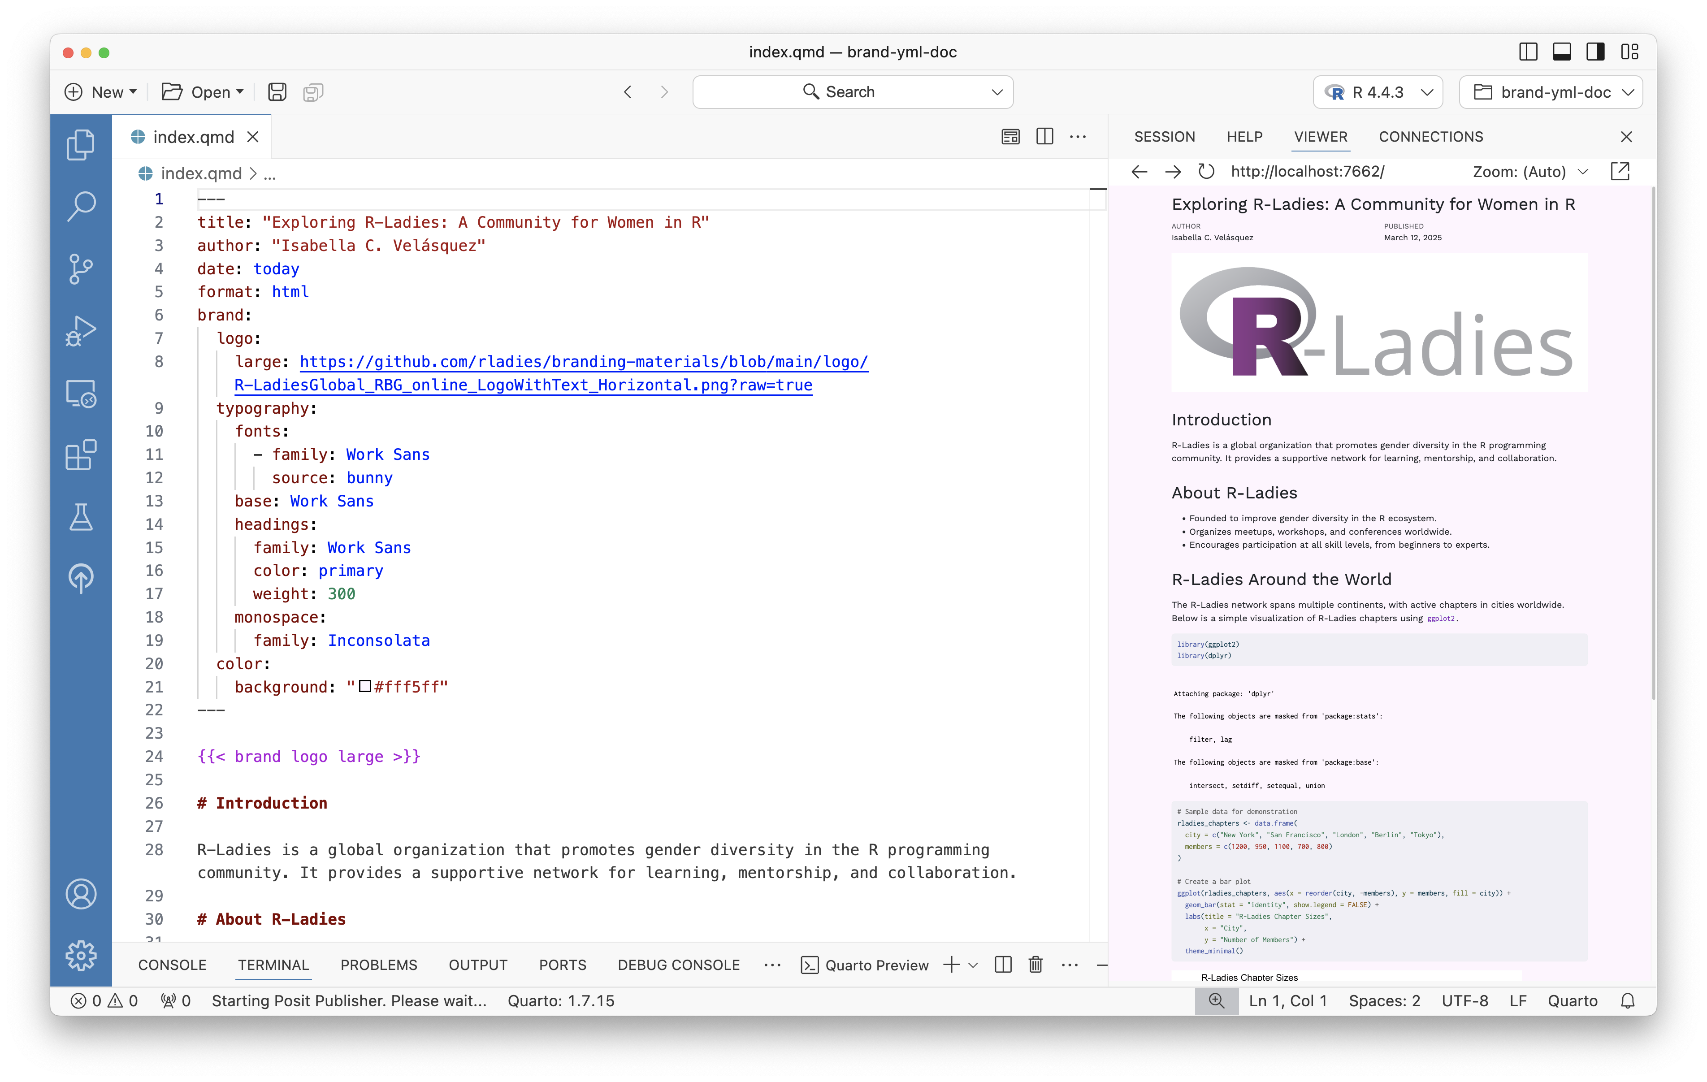Toggle the secondary side bar layout
The height and width of the screenshot is (1082, 1707).
click(x=1596, y=52)
